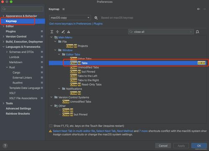Click the Keymap header menu icon

coord(64,9)
